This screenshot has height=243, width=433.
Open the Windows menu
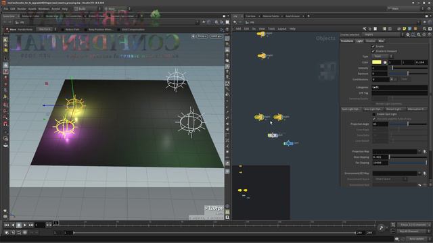[x=44, y=9]
